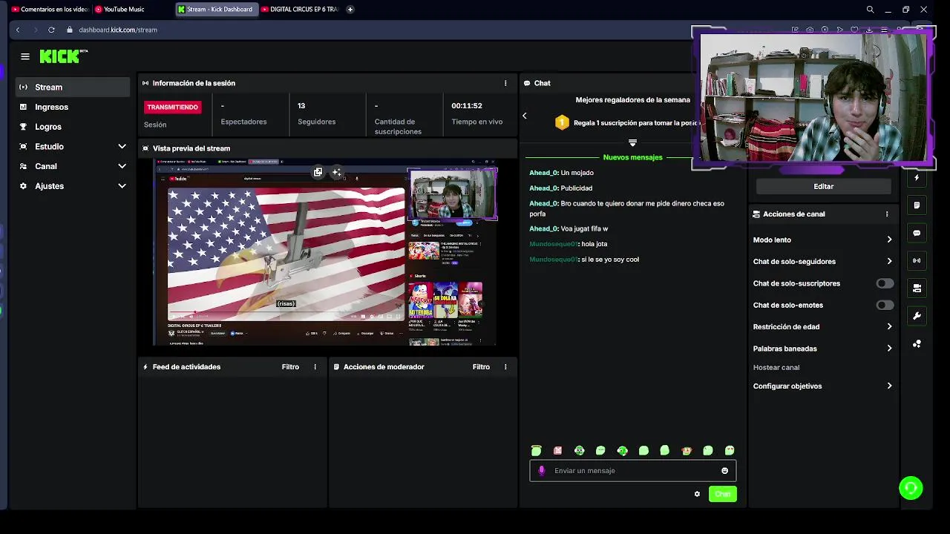
Task: Open Palabras baneadas settings
Action: tap(822, 348)
